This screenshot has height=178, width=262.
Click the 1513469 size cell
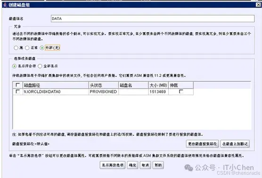pos(158,92)
